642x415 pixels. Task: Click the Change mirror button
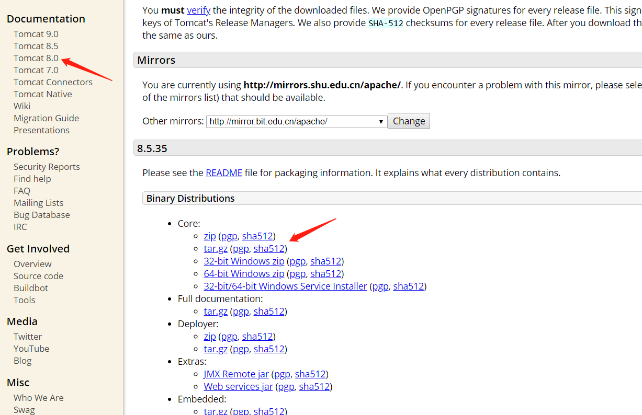(409, 121)
